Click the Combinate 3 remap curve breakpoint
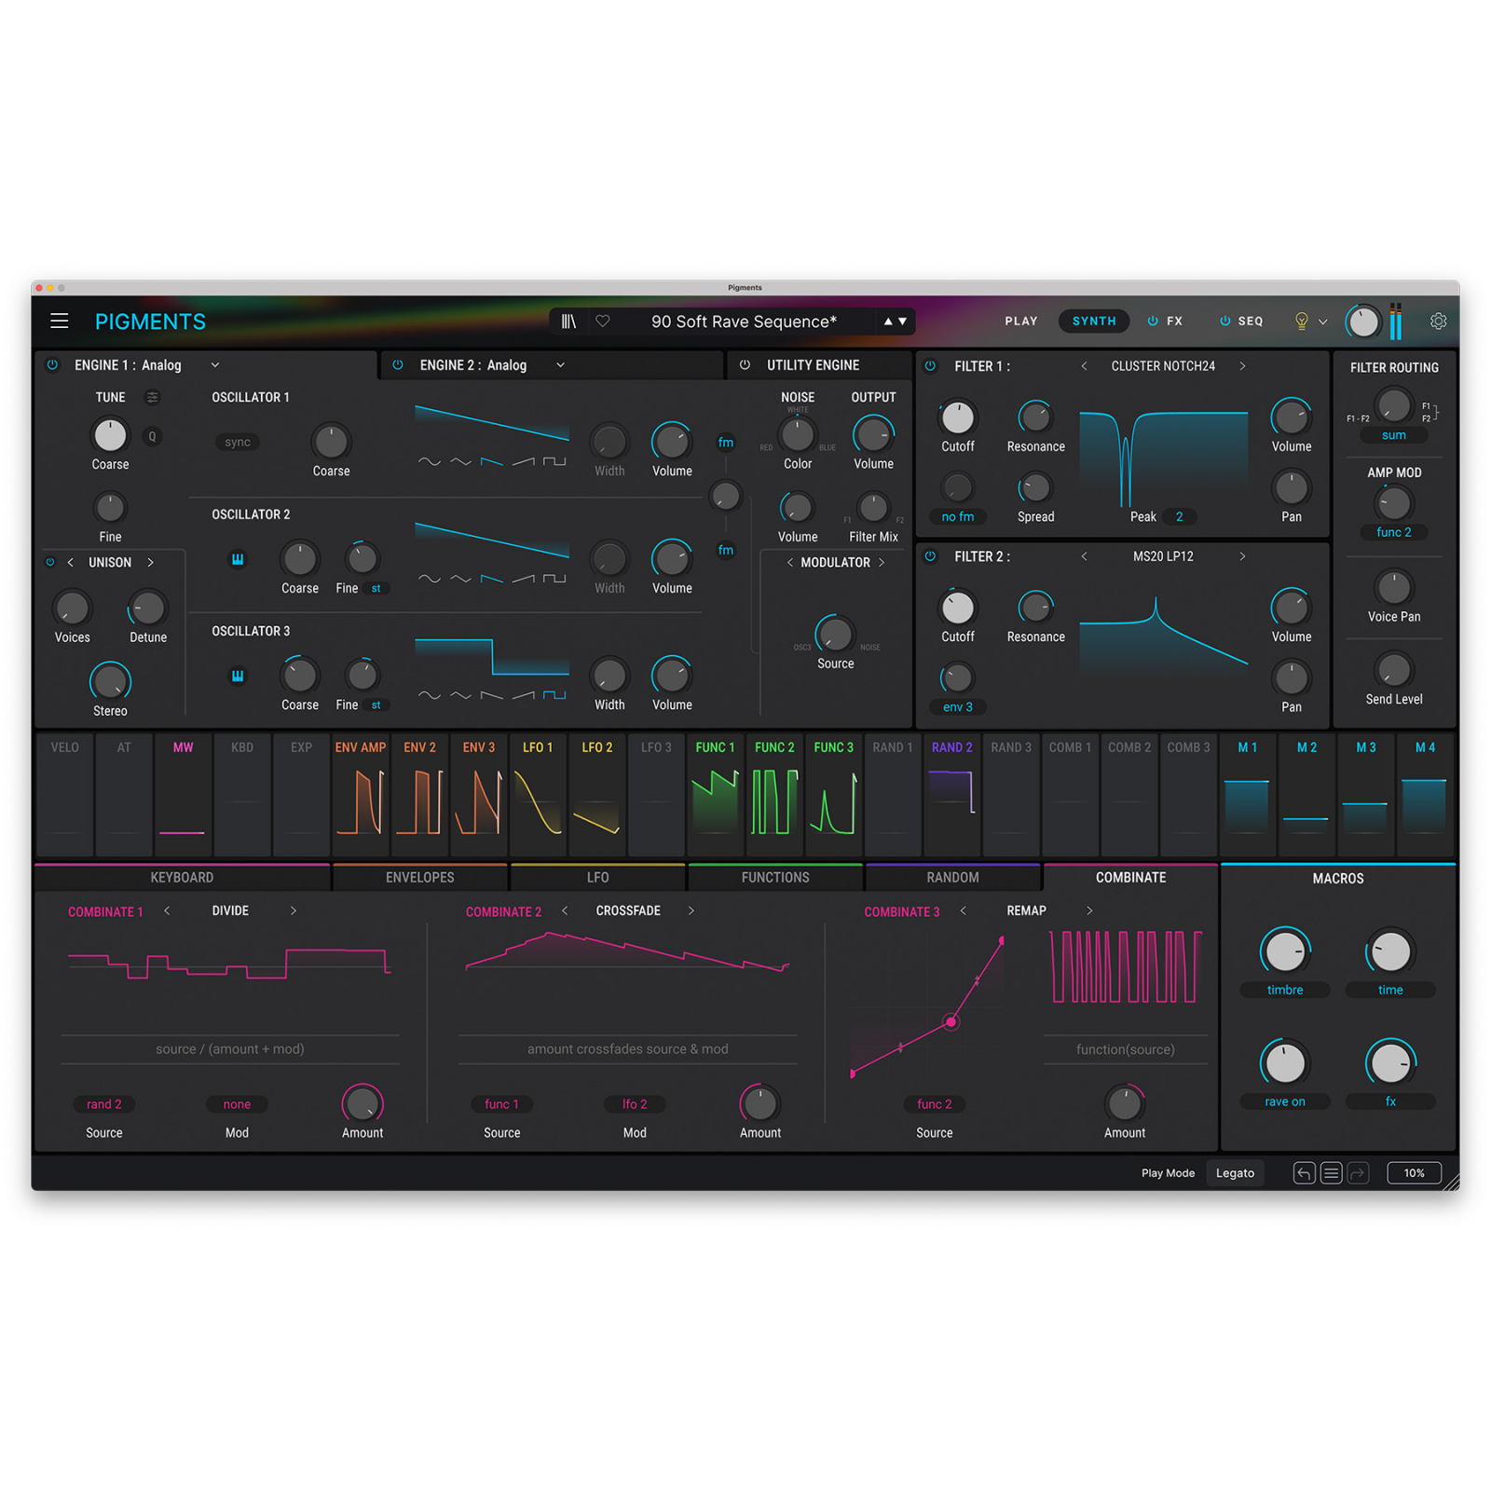Image resolution: width=1491 pixels, height=1491 pixels. coord(951,1022)
